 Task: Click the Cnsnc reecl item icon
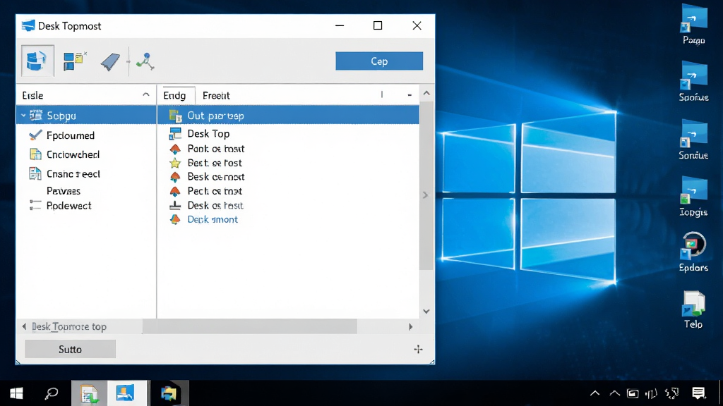35,173
